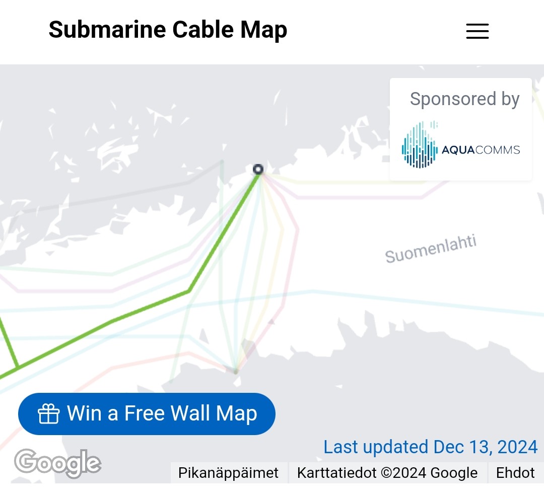The image size is (544, 503).
Task: Click Karttatiedot ©2024 Google attribution
Action: (x=387, y=473)
